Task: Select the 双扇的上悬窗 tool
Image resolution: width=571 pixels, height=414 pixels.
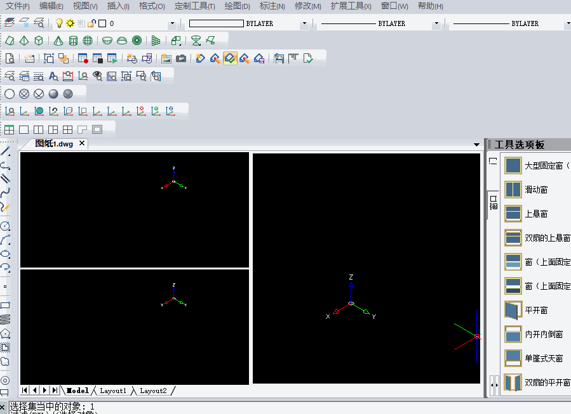Action: [513, 238]
